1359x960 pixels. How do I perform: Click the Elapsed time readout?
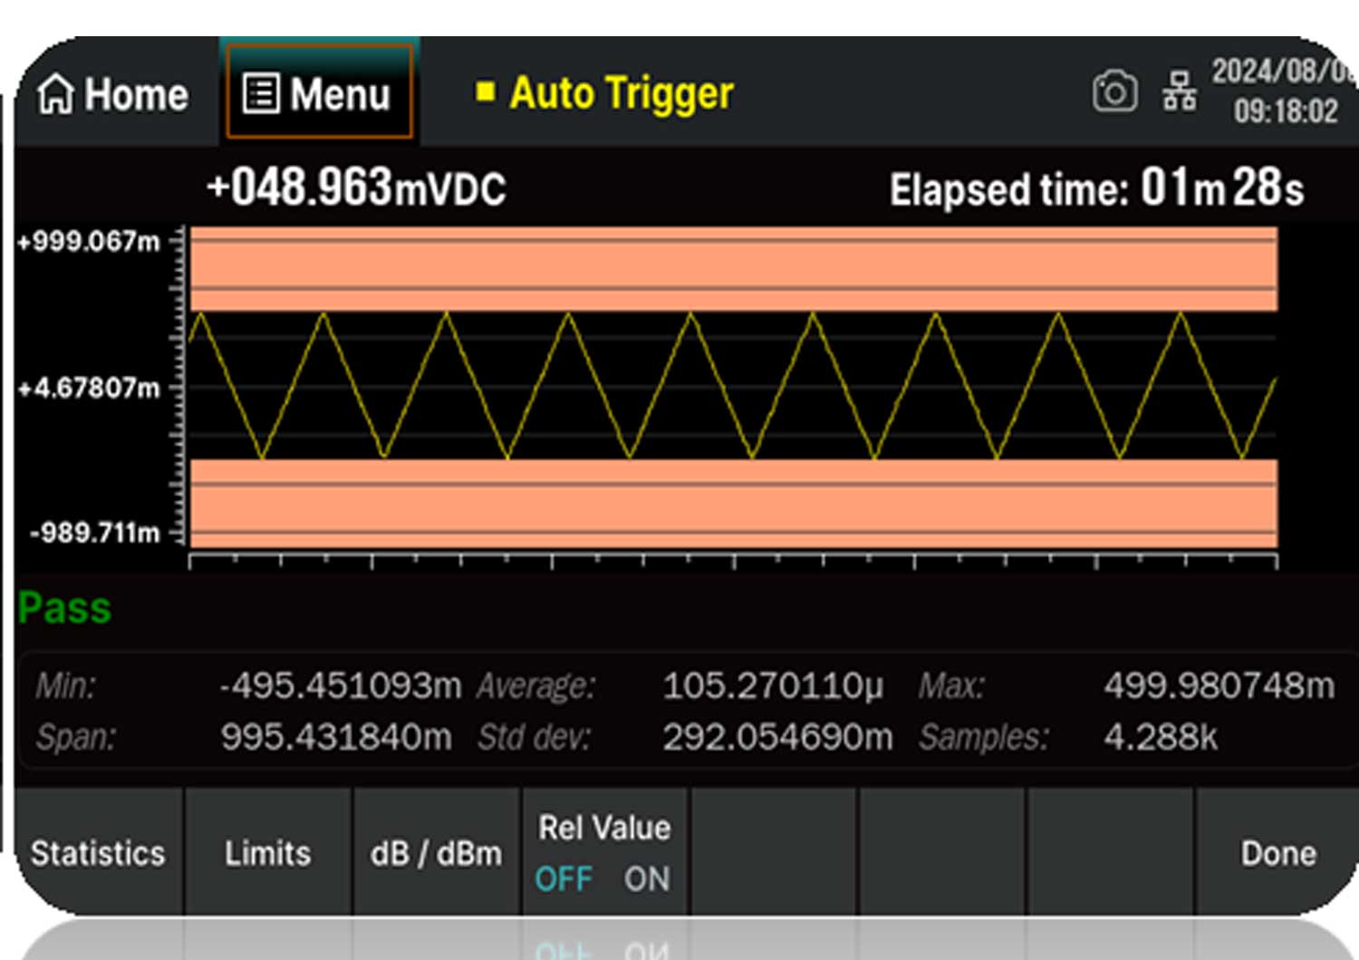(x=1096, y=188)
